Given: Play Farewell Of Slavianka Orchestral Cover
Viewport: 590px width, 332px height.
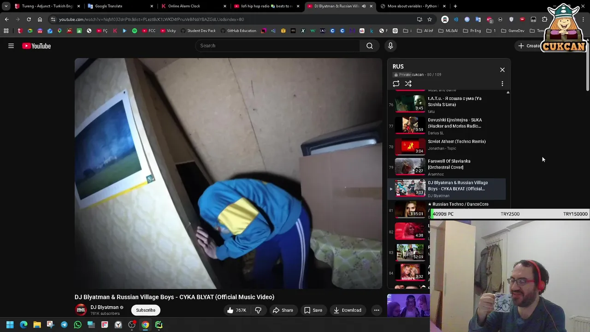Looking at the screenshot, I should [x=447, y=167].
